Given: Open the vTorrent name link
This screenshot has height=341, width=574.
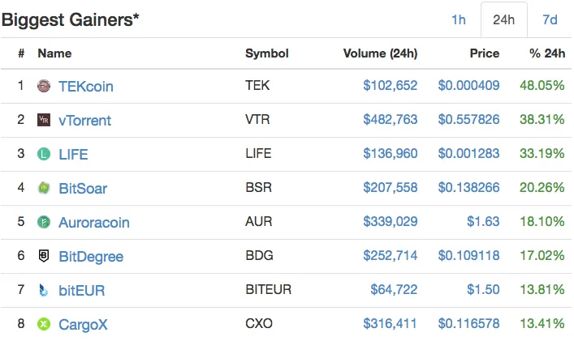Looking at the screenshot, I should [85, 121].
